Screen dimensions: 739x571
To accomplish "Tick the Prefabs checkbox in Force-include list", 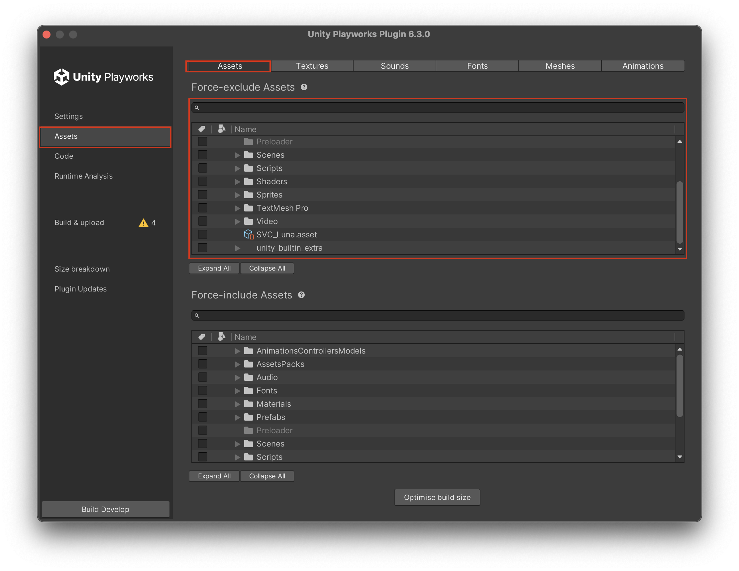I will pyautogui.click(x=203, y=417).
